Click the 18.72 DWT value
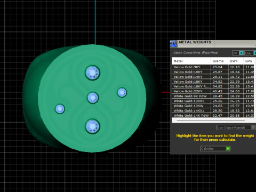 tap(235, 77)
